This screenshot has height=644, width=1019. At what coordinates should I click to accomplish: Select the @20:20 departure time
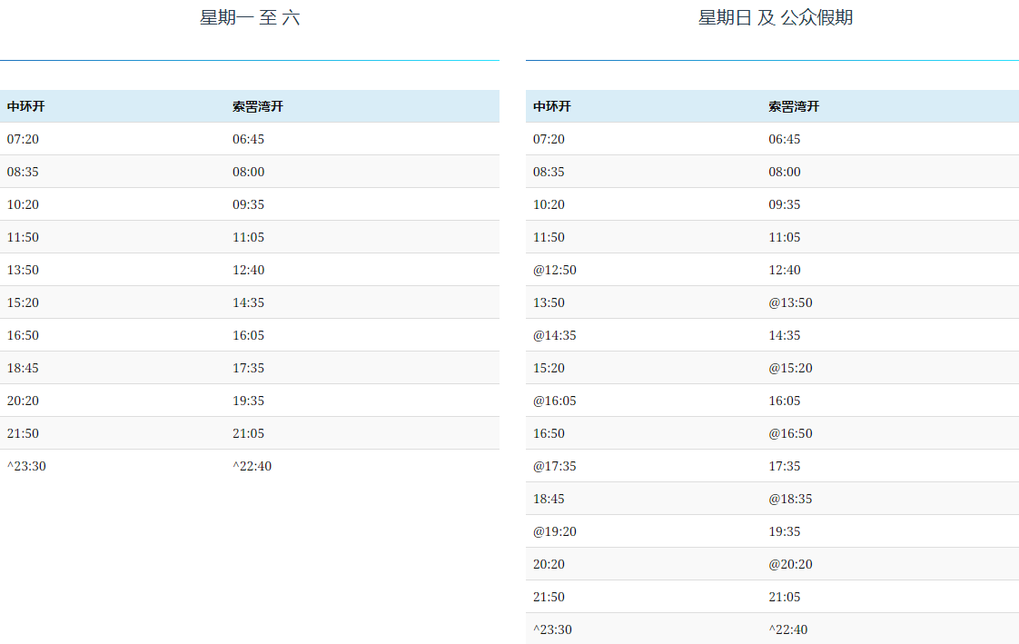tap(790, 564)
